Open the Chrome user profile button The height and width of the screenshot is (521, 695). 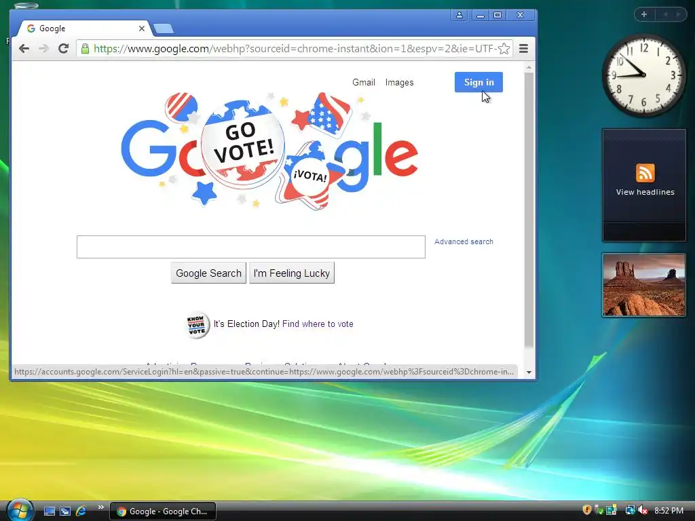459,15
